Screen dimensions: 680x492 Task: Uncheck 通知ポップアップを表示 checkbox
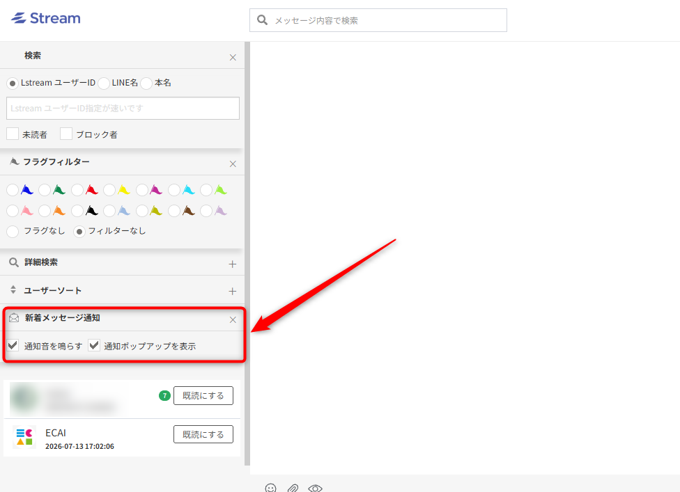click(94, 345)
